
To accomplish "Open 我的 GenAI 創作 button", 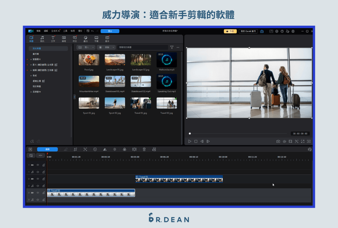I will click(x=248, y=31).
